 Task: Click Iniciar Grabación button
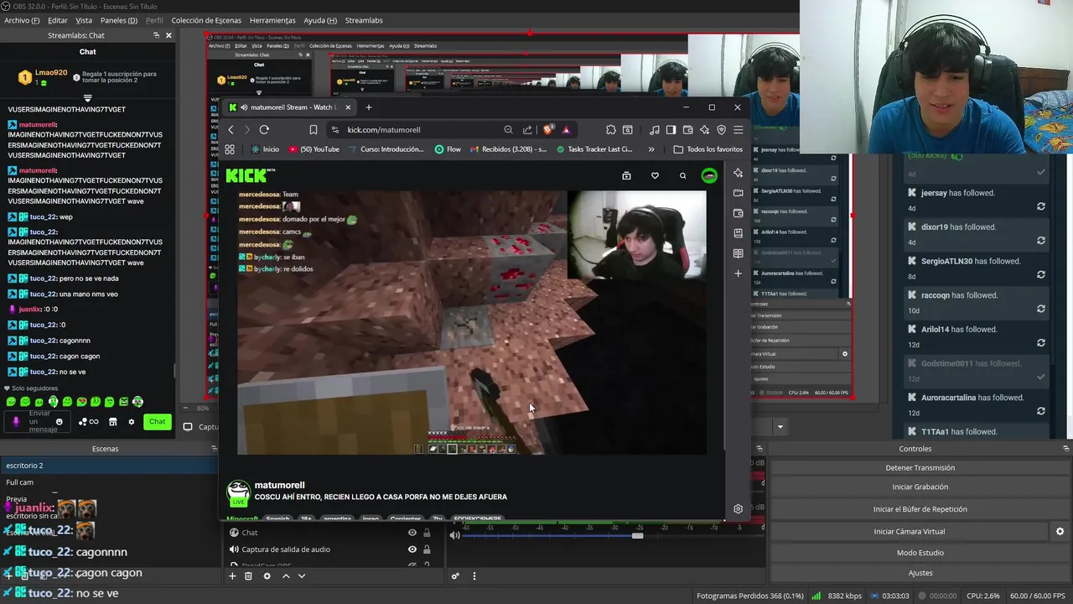pos(920,487)
